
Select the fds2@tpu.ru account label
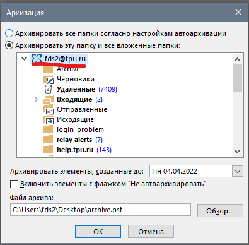click(x=65, y=59)
